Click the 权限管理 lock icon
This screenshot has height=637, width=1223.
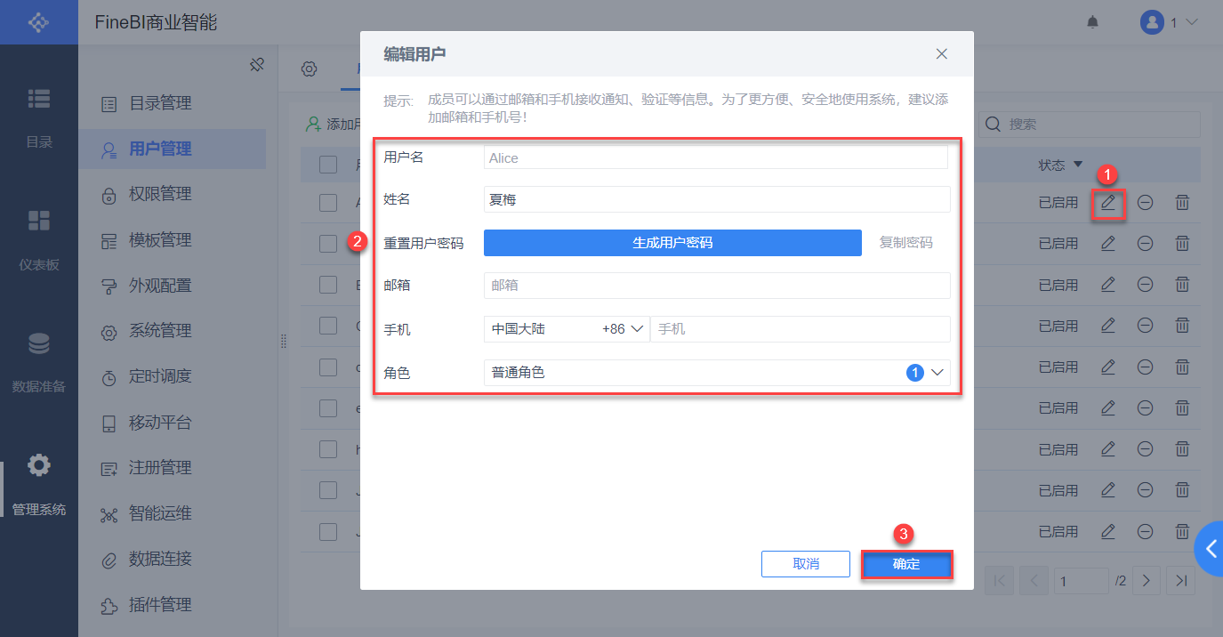point(109,195)
